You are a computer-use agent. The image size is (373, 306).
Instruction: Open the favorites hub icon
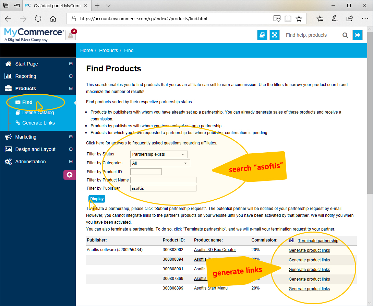point(320,19)
